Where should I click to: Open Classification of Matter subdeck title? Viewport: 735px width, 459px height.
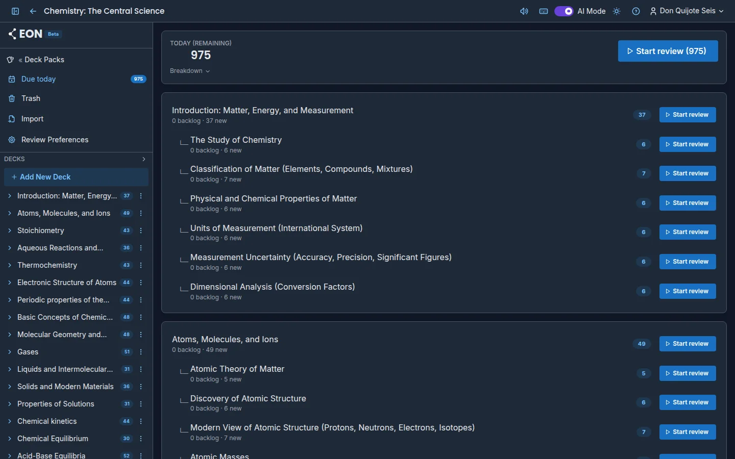pos(302,169)
